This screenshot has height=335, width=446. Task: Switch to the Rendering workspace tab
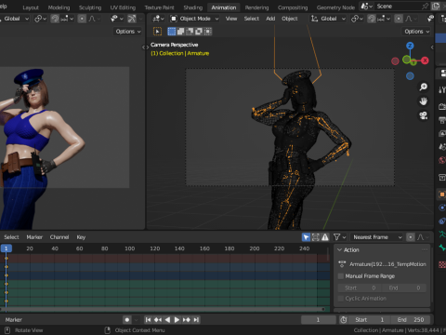[256, 7]
